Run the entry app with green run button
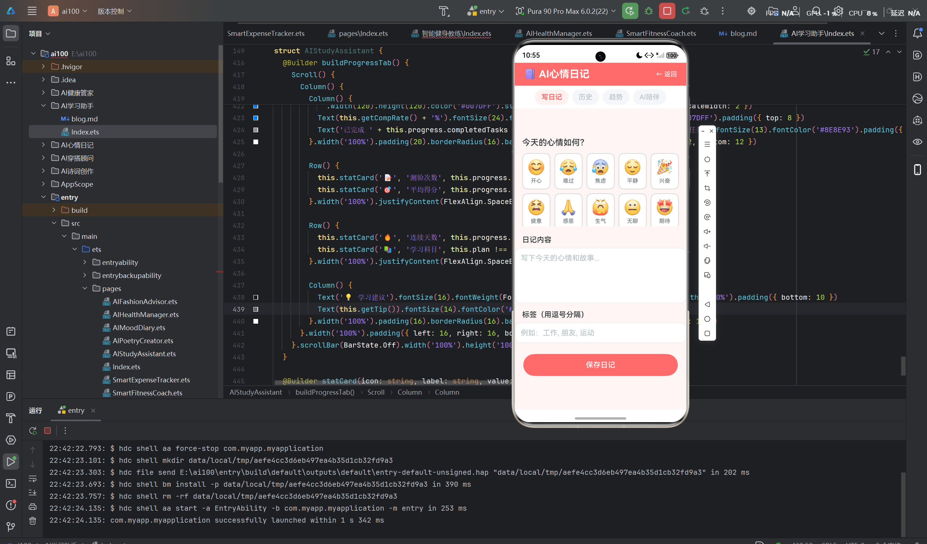927x544 pixels. (x=630, y=11)
